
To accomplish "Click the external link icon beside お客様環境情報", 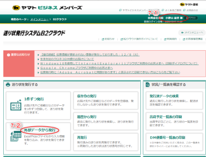I will pos(184,39).
